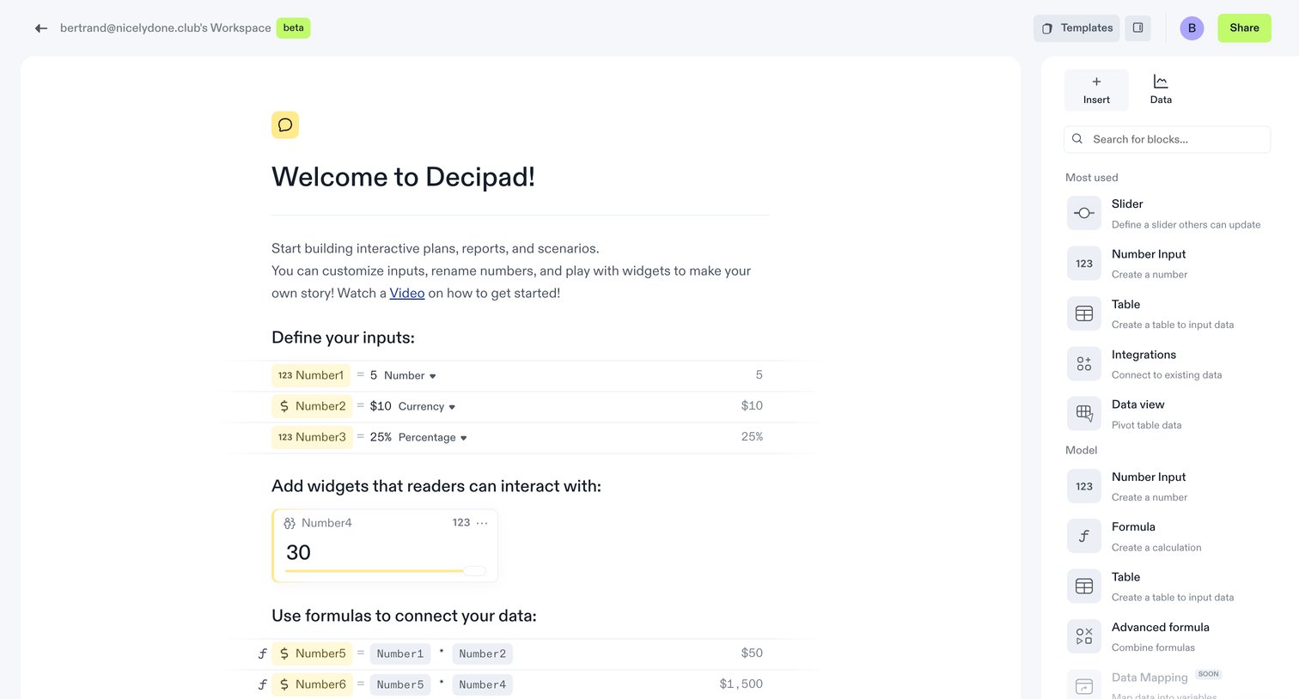This screenshot has width=1299, height=699.
Task: Click the Data view block title text
Action: [x=1138, y=404]
